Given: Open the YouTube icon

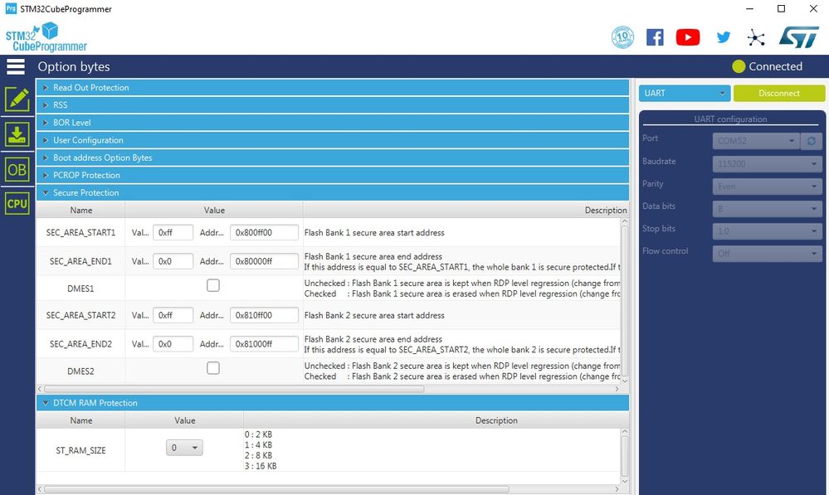Looking at the screenshot, I should pos(688,37).
